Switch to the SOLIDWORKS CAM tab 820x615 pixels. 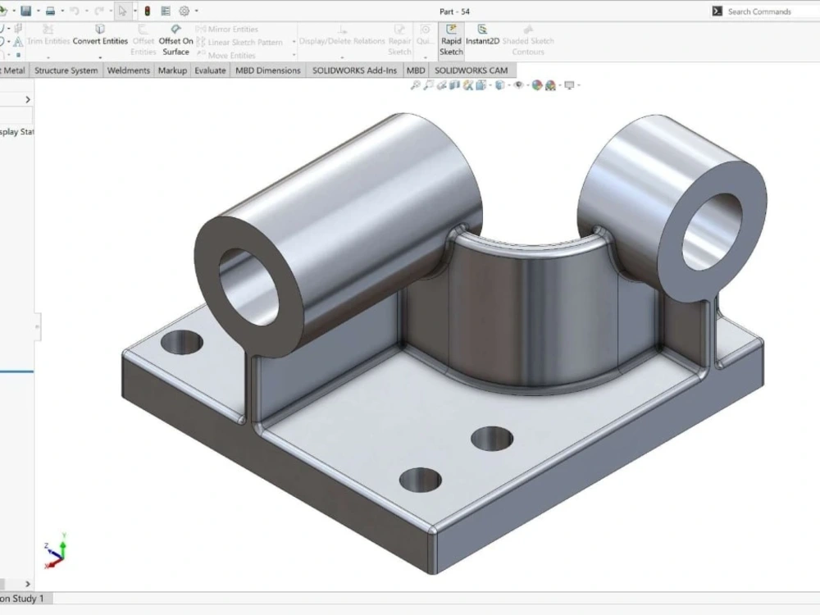[471, 70]
